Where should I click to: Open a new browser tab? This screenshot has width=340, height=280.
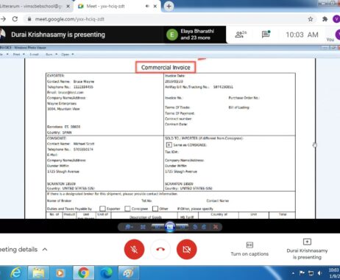pyautogui.click(x=169, y=7)
